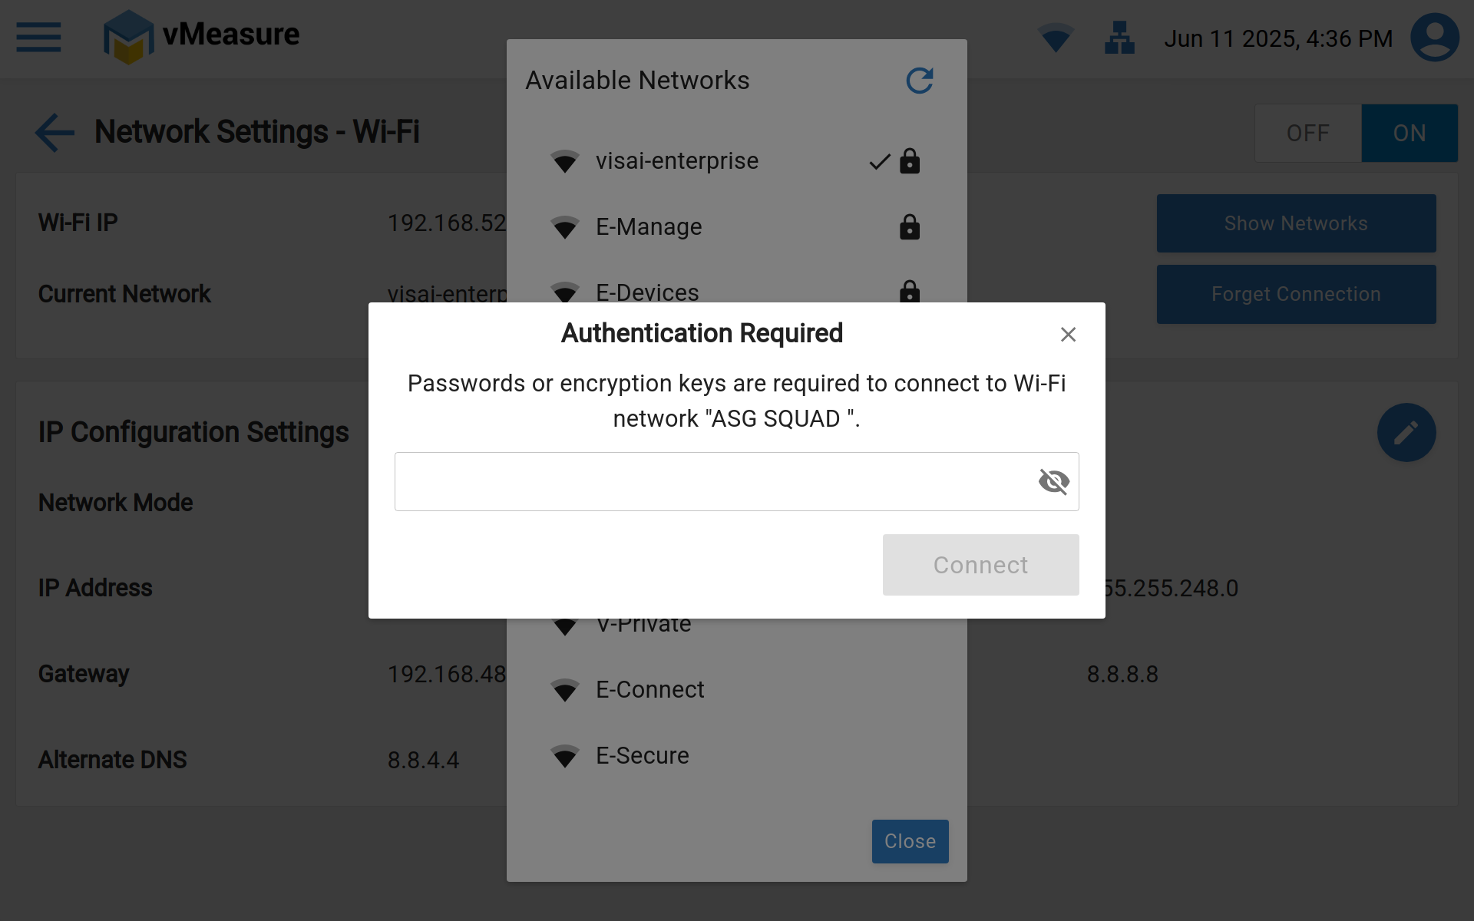
Task: Toggle password visibility eye icon
Action: (1053, 482)
